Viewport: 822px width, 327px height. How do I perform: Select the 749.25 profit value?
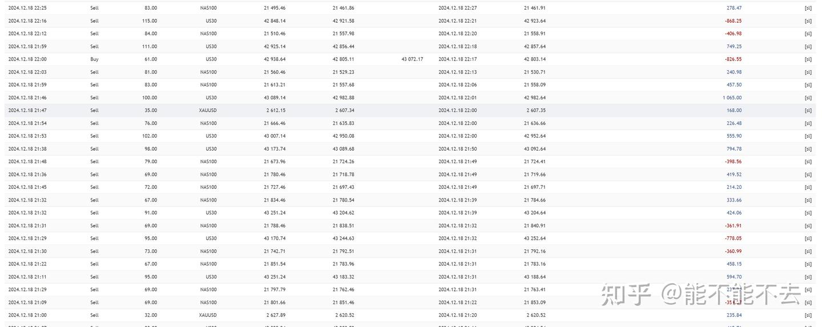tap(734, 47)
